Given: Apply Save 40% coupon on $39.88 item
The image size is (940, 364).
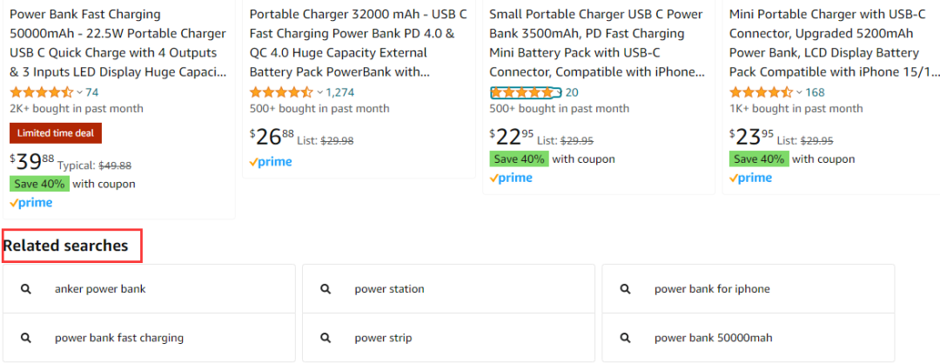Looking at the screenshot, I should pyautogui.click(x=39, y=184).
